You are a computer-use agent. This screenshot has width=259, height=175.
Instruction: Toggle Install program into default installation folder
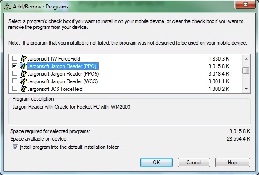(x=15, y=147)
